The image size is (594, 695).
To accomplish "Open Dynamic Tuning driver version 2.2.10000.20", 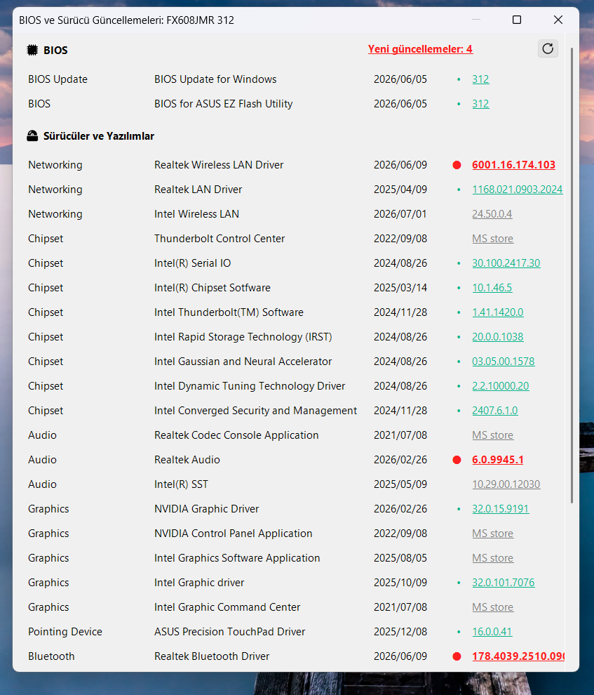I will click(500, 386).
